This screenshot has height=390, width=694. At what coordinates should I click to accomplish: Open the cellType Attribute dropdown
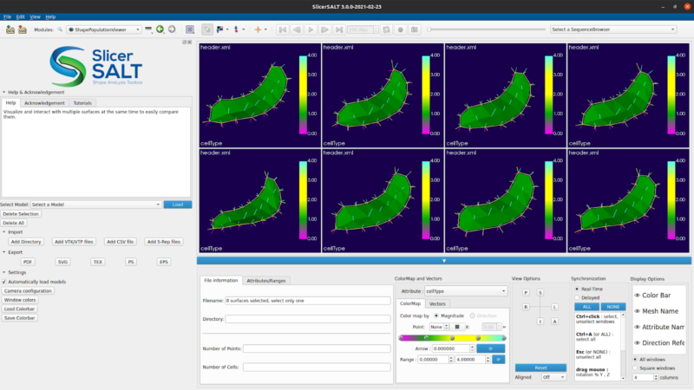pyautogui.click(x=465, y=291)
